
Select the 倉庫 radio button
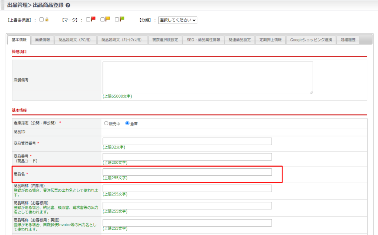tap(127, 123)
